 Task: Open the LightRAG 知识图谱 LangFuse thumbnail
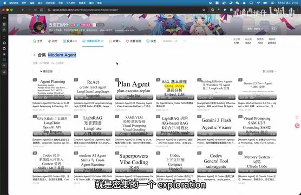(x=93, y=126)
